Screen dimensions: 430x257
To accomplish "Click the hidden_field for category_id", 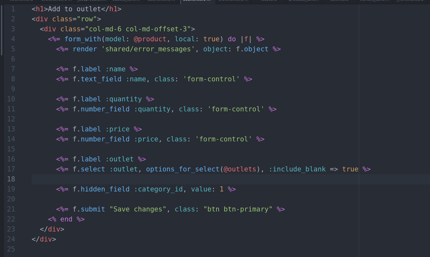I will click(x=105, y=189).
